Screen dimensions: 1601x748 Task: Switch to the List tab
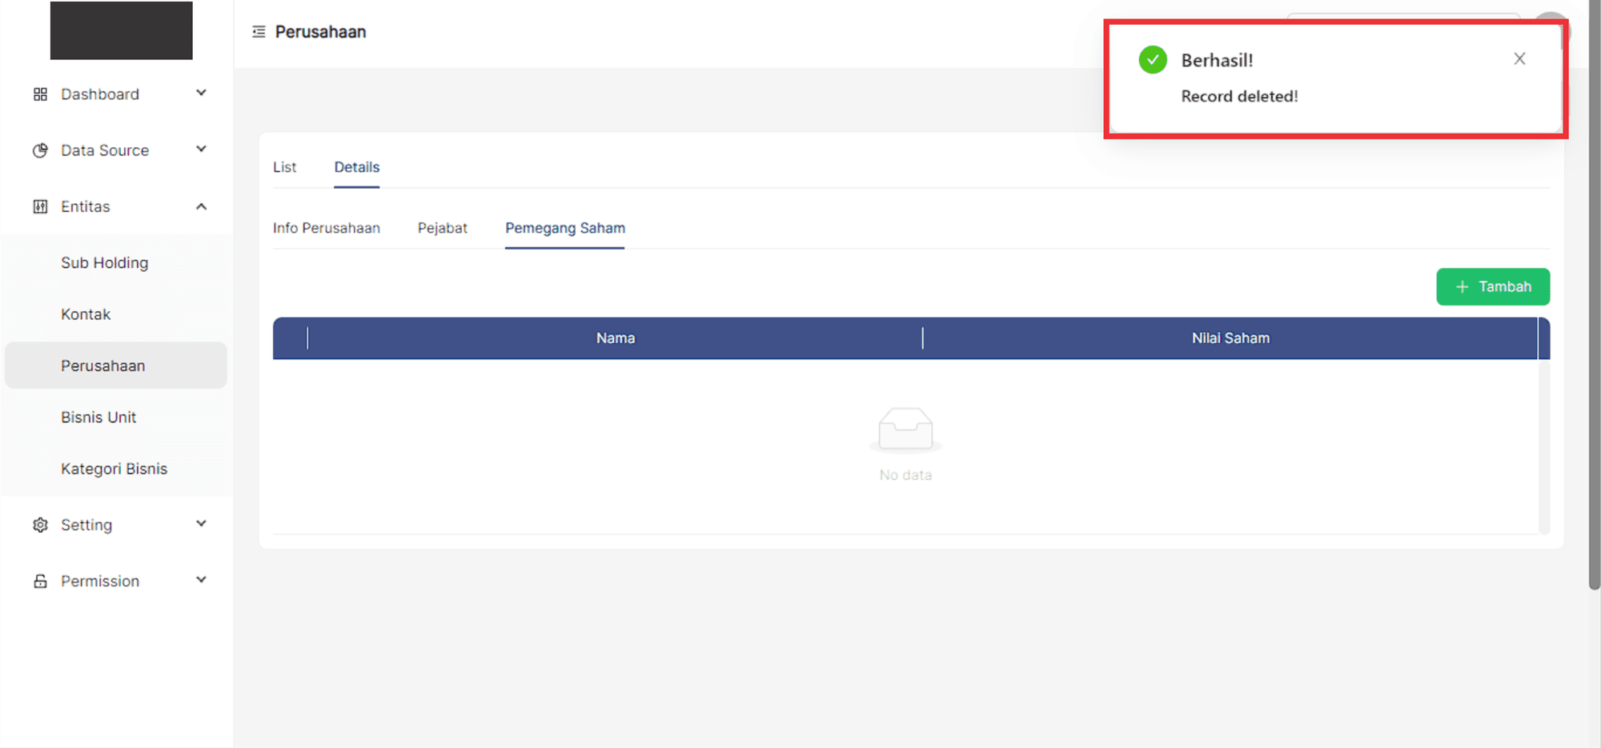284,167
